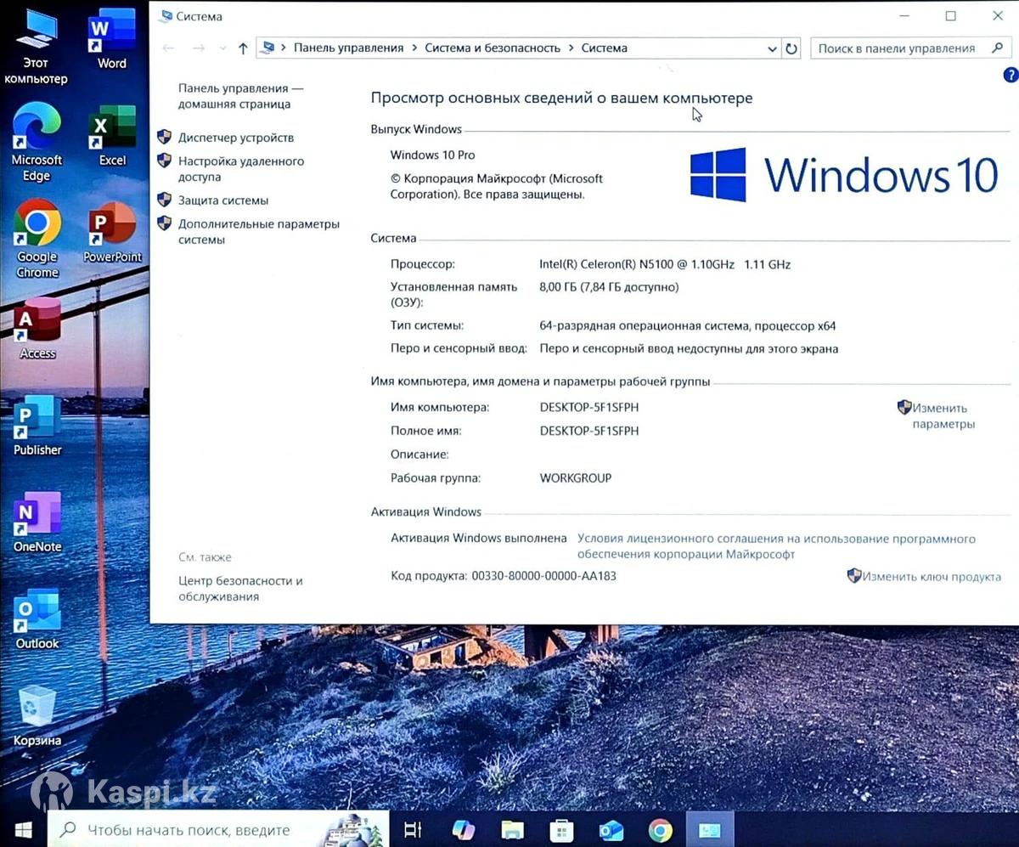Click the magnifier in the control panel search

point(997,48)
